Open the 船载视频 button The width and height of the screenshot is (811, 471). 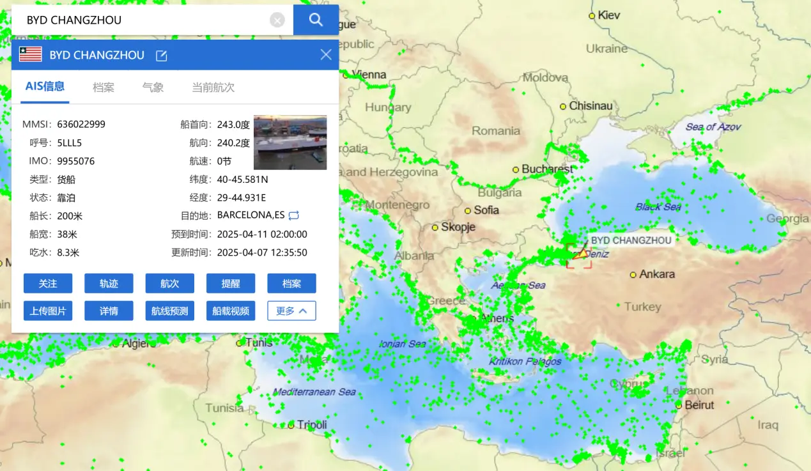231,311
